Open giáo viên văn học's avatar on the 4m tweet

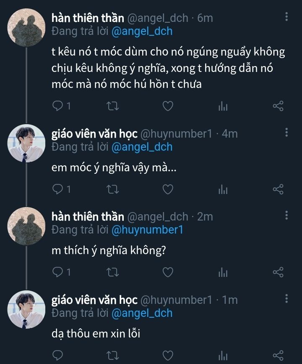[x=26, y=143]
